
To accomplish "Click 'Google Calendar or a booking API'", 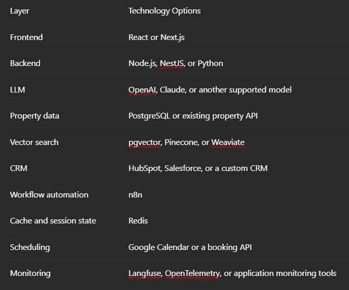I will [190, 247].
